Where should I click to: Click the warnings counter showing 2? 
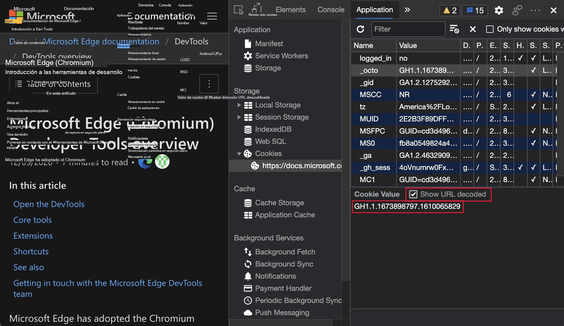450,10
